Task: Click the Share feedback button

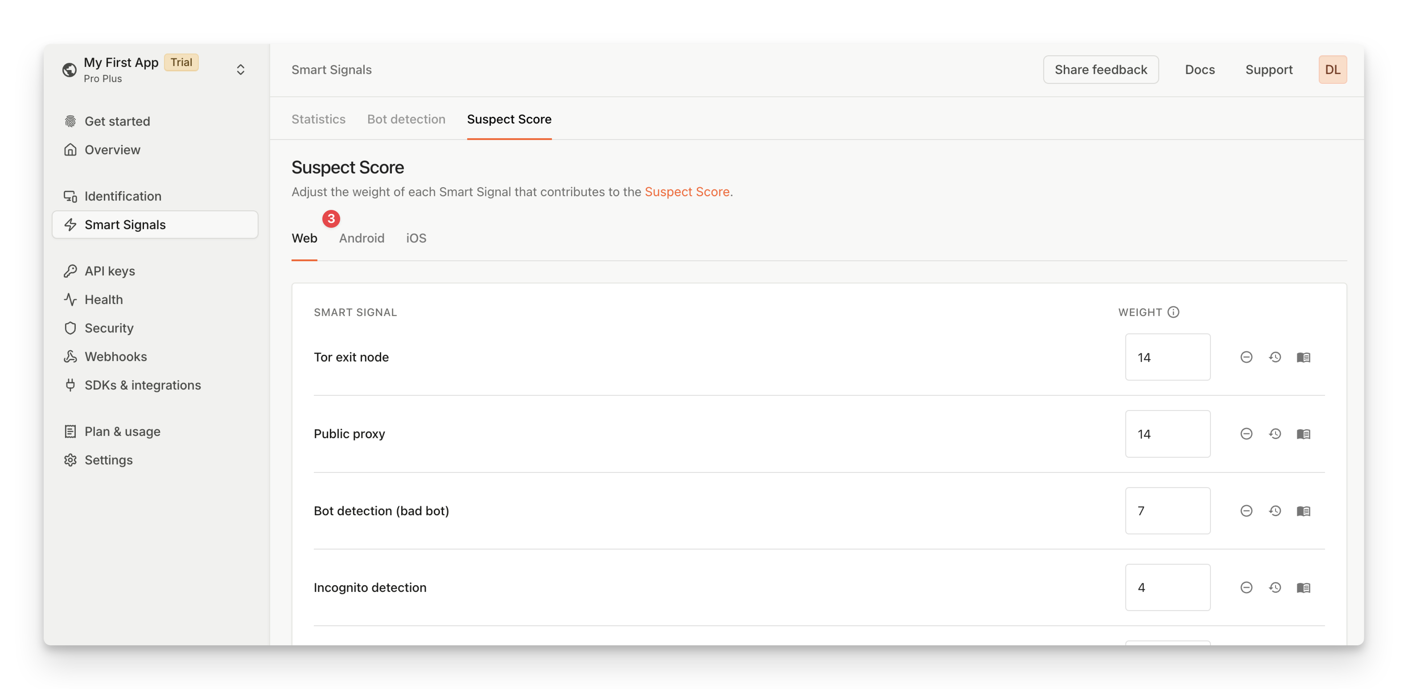Action: tap(1100, 70)
